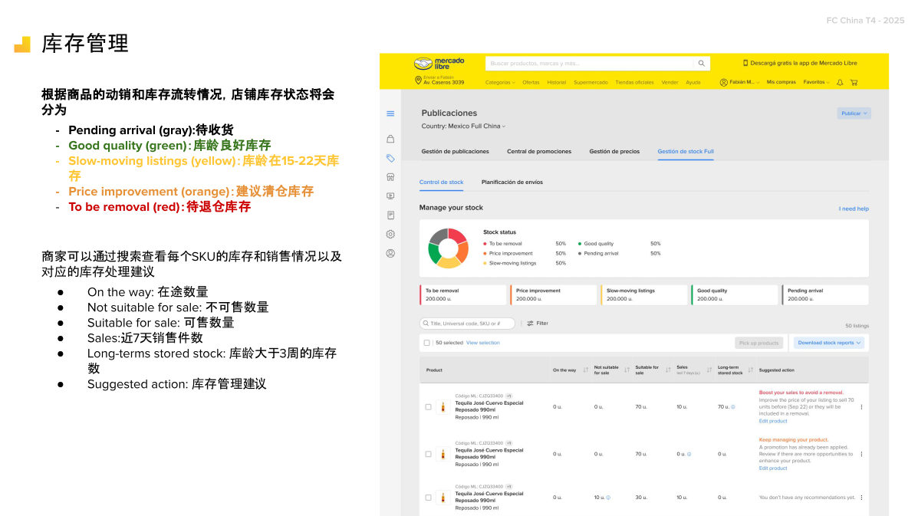The image size is (918, 516).
Task: Open the Publicar dropdown button
Action: point(854,113)
